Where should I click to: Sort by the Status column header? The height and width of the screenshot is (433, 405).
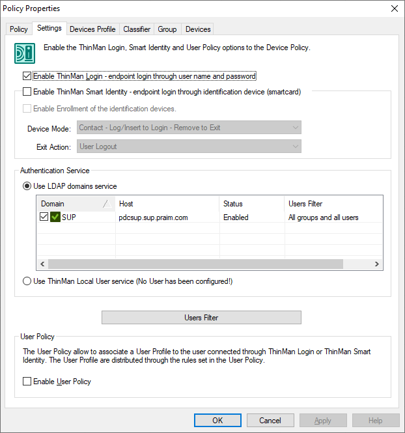pyautogui.click(x=252, y=204)
